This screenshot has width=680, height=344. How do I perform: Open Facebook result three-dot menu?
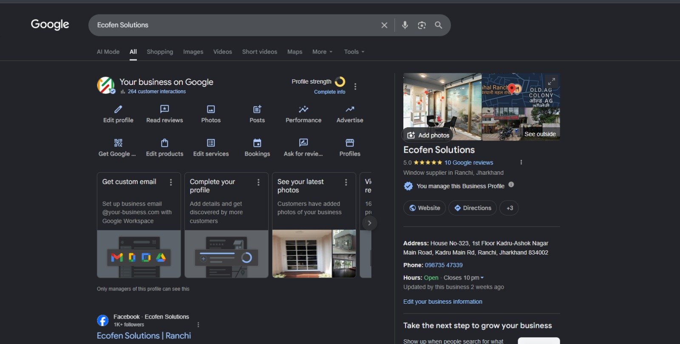[198, 324]
